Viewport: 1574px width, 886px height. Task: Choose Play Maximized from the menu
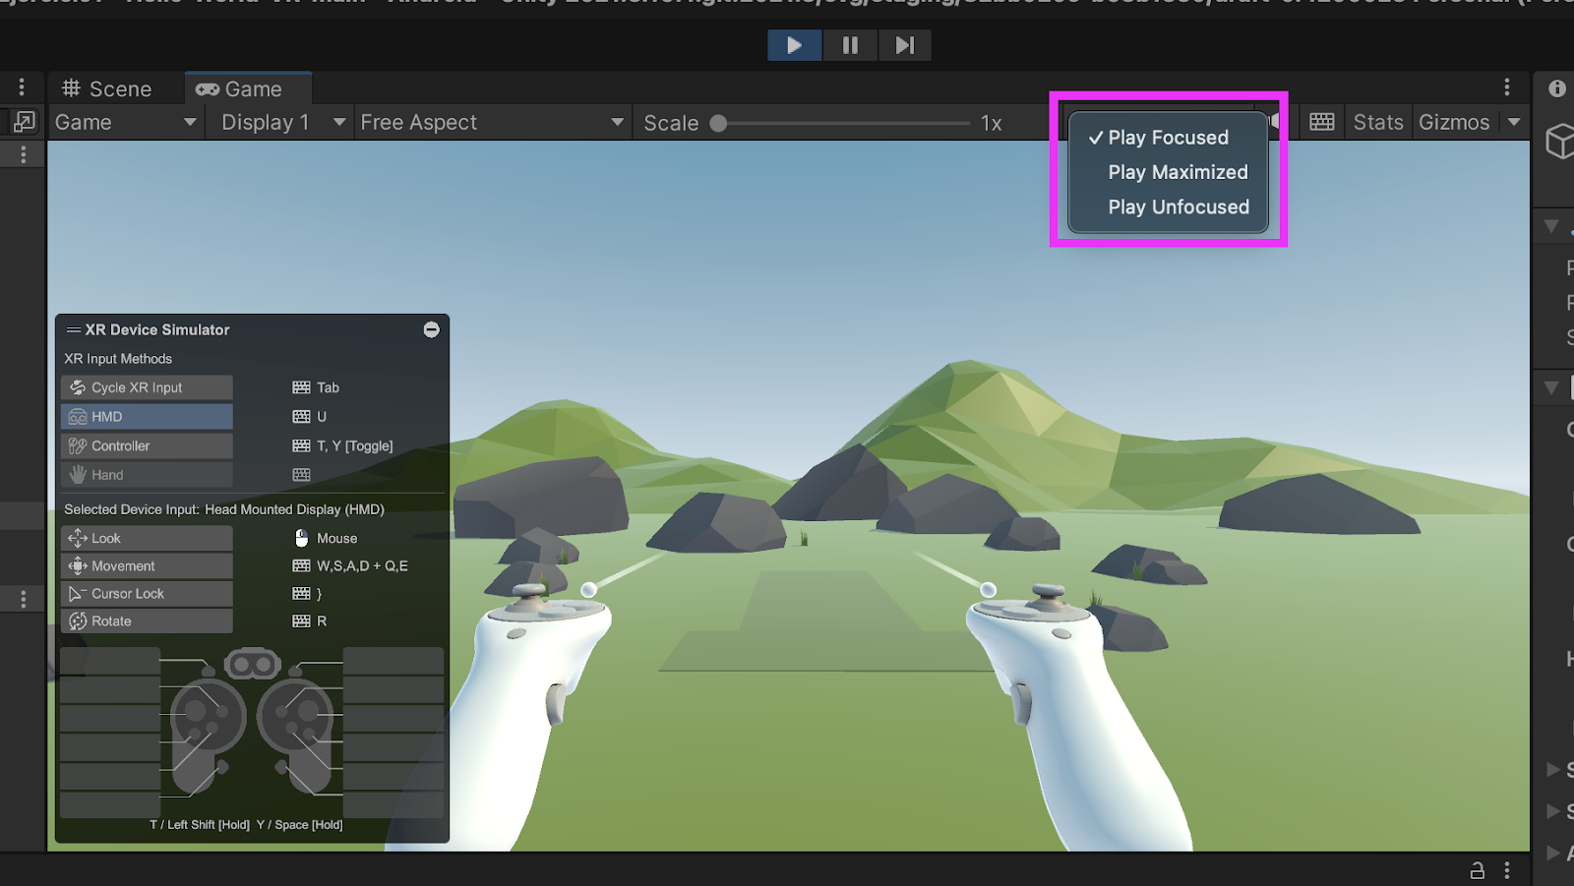[x=1178, y=172]
